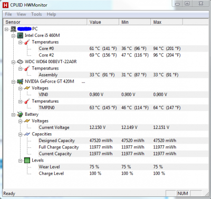Viewport: 211px width, 199px height.
Task: Click the hard drive icon beside WDC WD64 00BEVT-22A0R
Action: pyautogui.click(x=20, y=62)
